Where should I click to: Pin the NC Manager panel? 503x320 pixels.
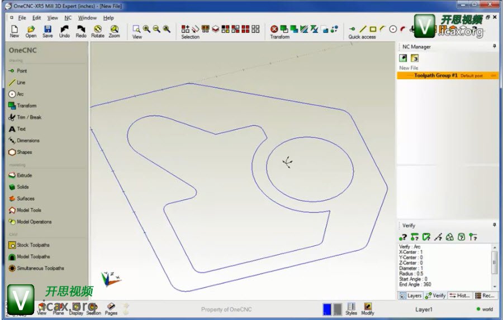(494, 47)
